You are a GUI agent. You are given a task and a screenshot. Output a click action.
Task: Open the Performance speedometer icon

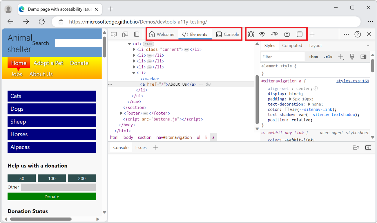click(274, 34)
